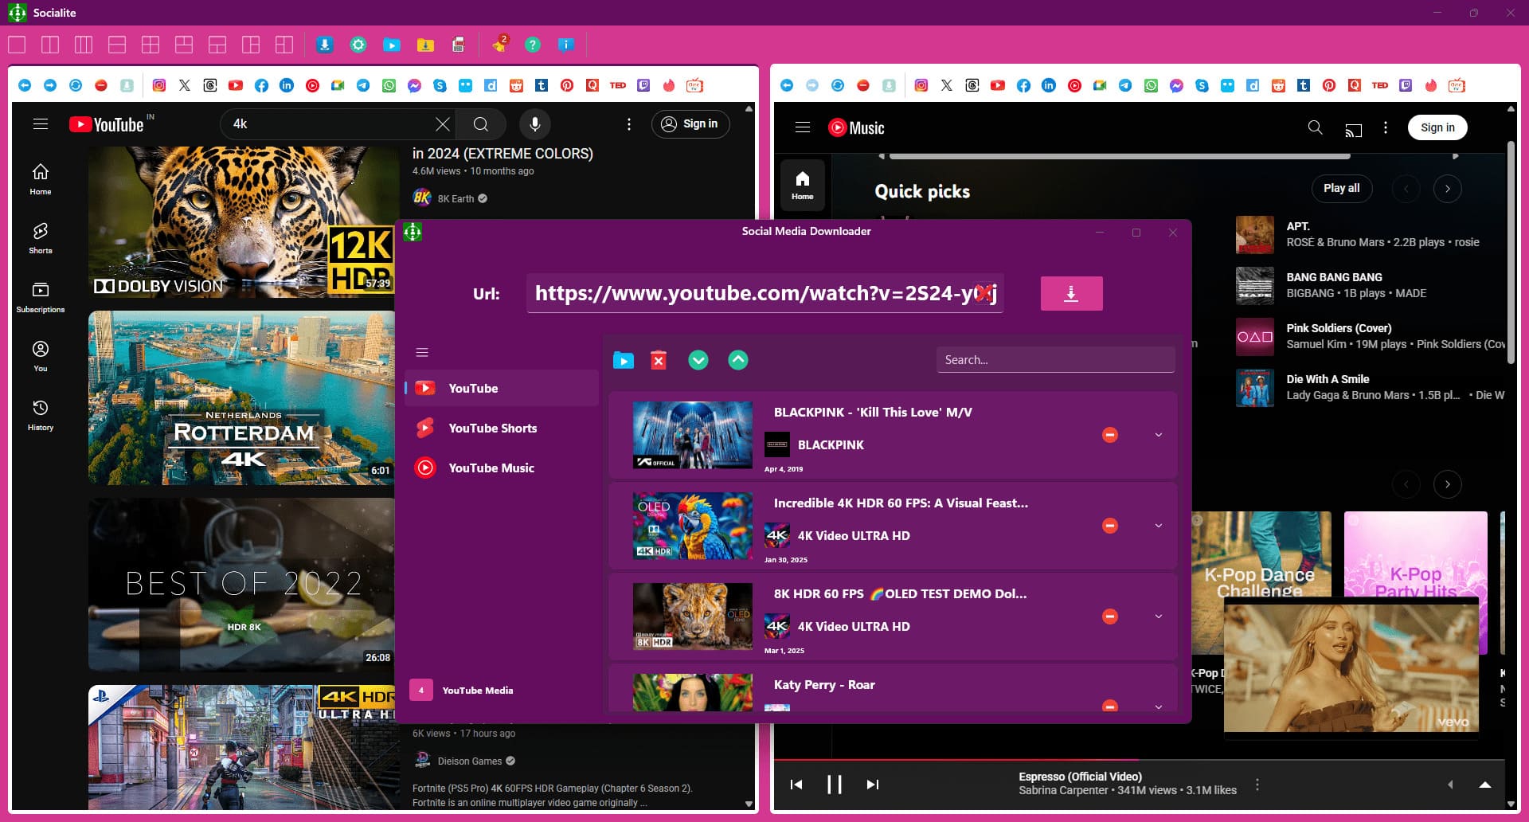1529x822 pixels.
Task: Select the YouTube Shorts tab in the downloader
Action: coord(502,428)
